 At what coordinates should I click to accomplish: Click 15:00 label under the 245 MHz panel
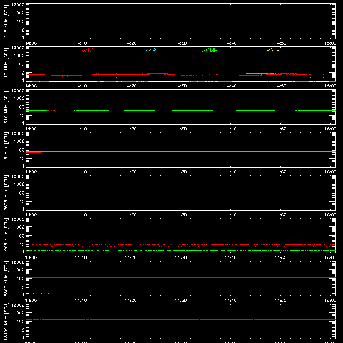(x=330, y=43)
